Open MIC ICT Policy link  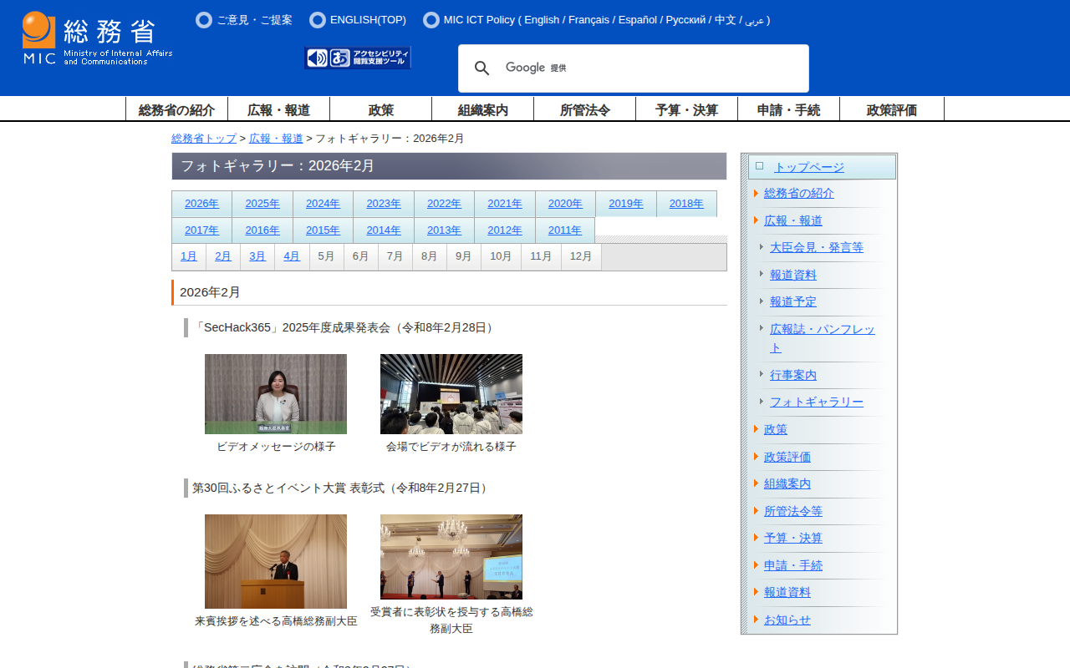607,20
